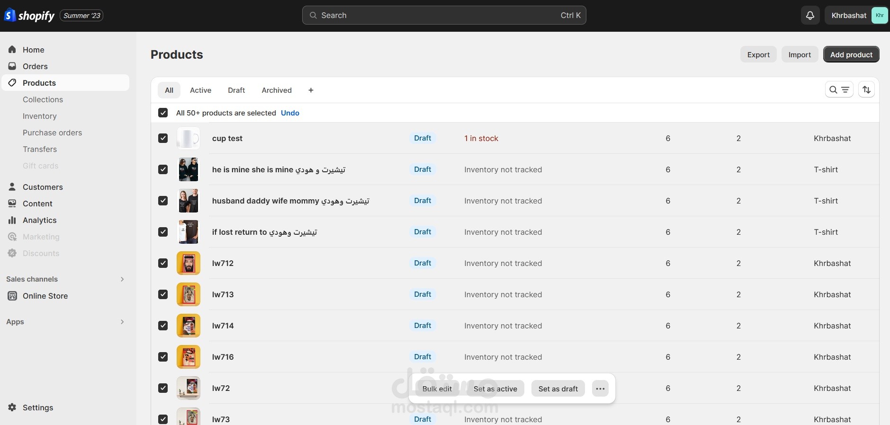Focus the top Search field
This screenshot has width=890, height=425.
tap(444, 16)
